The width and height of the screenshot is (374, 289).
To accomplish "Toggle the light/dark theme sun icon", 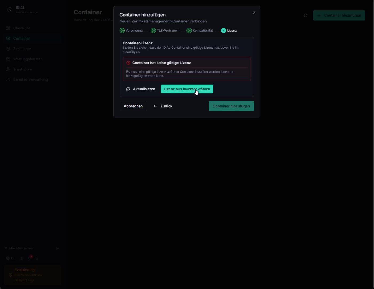I will [x=22, y=258].
